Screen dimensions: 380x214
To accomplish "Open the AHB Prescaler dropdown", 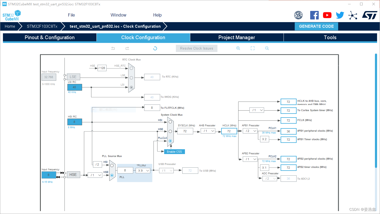I will [x=208, y=131].
